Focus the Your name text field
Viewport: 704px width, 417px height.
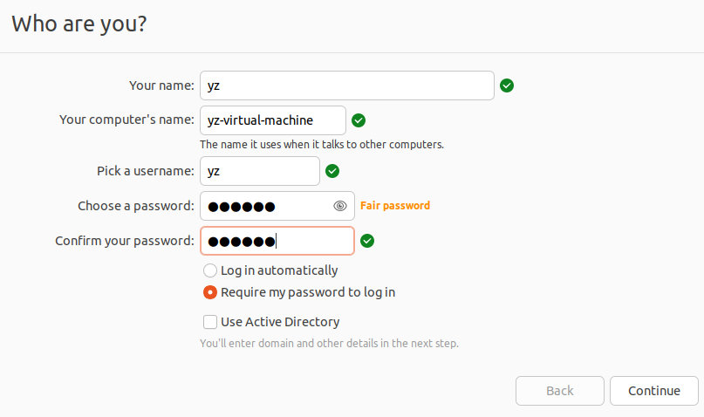[x=347, y=85]
